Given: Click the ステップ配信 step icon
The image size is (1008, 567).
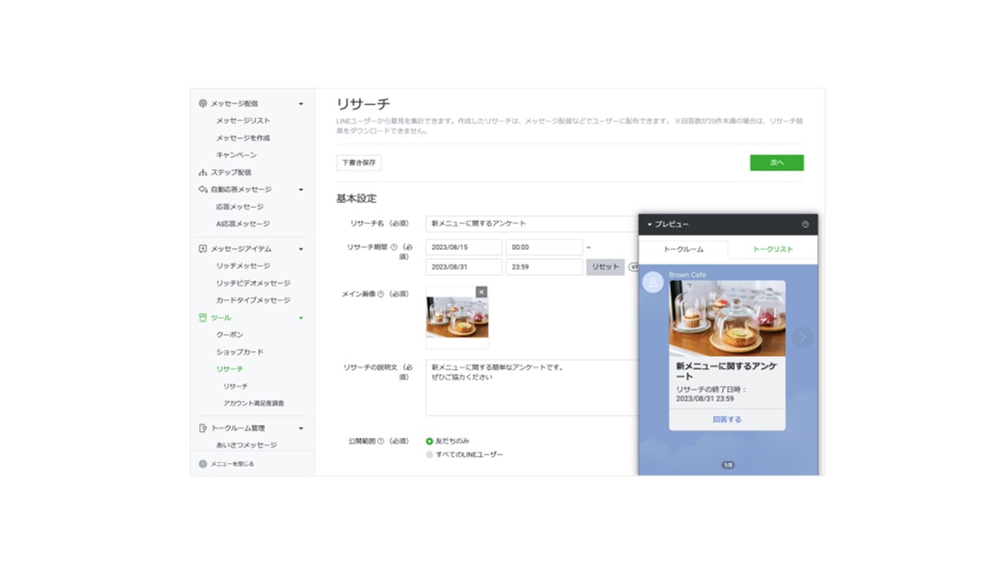Looking at the screenshot, I should pos(202,172).
